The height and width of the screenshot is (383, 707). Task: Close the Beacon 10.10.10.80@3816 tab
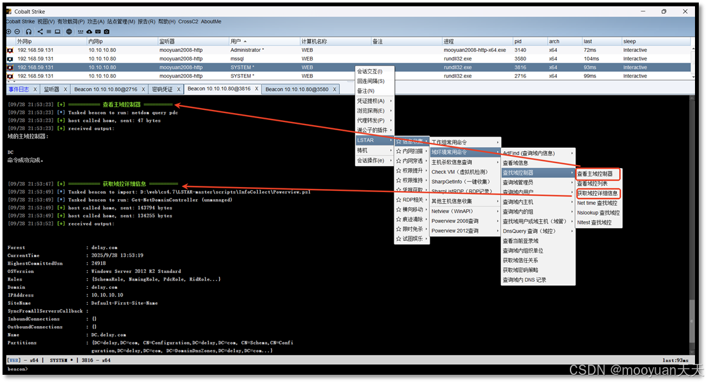click(x=257, y=88)
